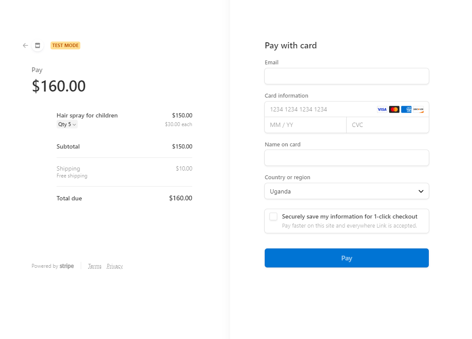The height and width of the screenshot is (339, 472).
Task: Expand the Qty 5 quantity selector
Action: tap(67, 124)
